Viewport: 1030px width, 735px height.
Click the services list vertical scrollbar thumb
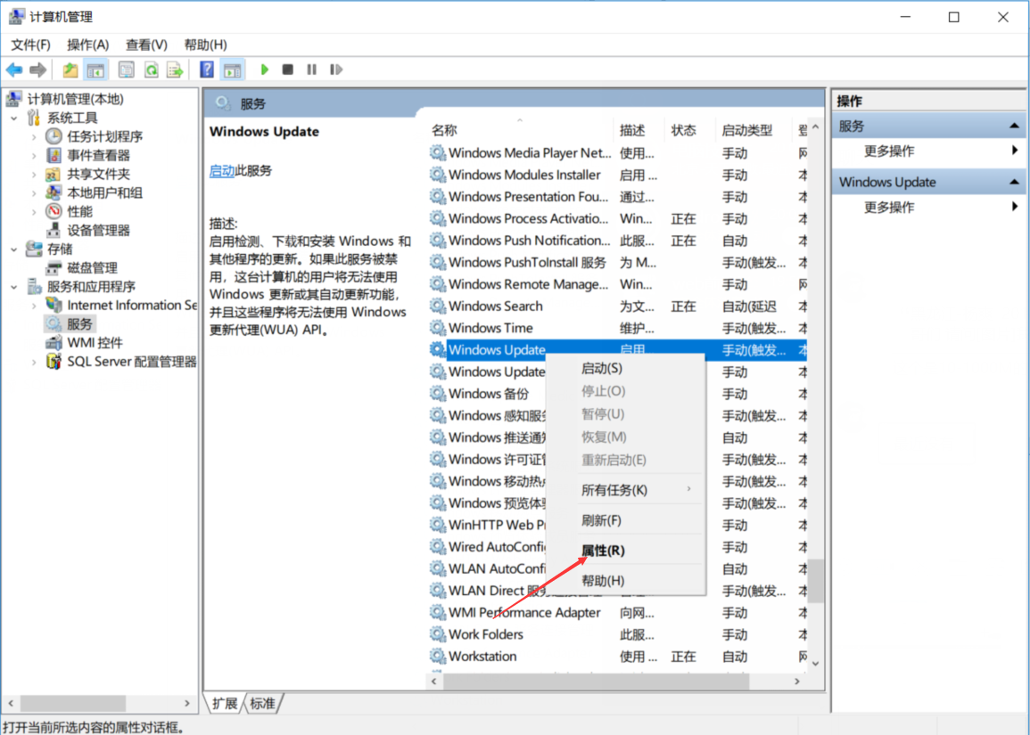pyautogui.click(x=815, y=581)
